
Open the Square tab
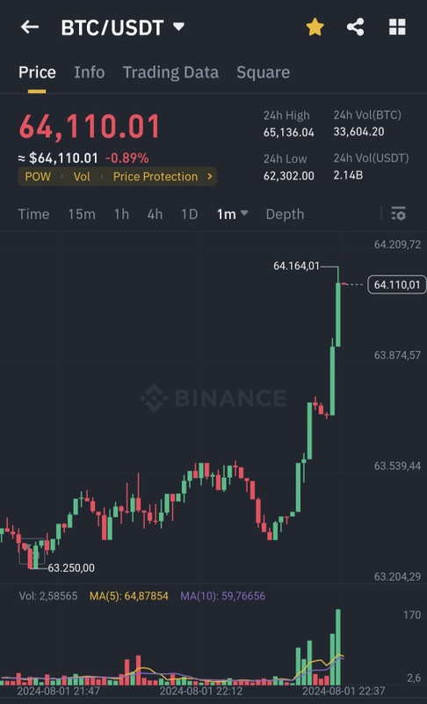pos(263,72)
